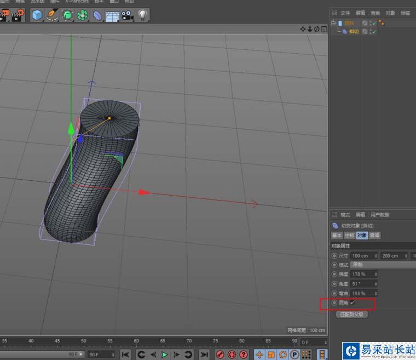Uncheck the 圆角 checkbox
Screen dimensions: 416x360
coord(353,302)
